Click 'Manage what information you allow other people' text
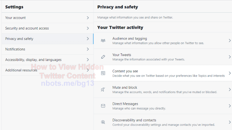 (158, 43)
